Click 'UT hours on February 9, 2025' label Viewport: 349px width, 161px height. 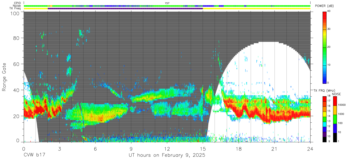coord(167,155)
